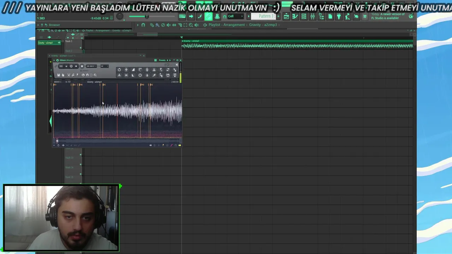Toggle Edison's snap magnet icon
Image resolution: width=452 pixels, height=254 pixels.
tap(87, 75)
